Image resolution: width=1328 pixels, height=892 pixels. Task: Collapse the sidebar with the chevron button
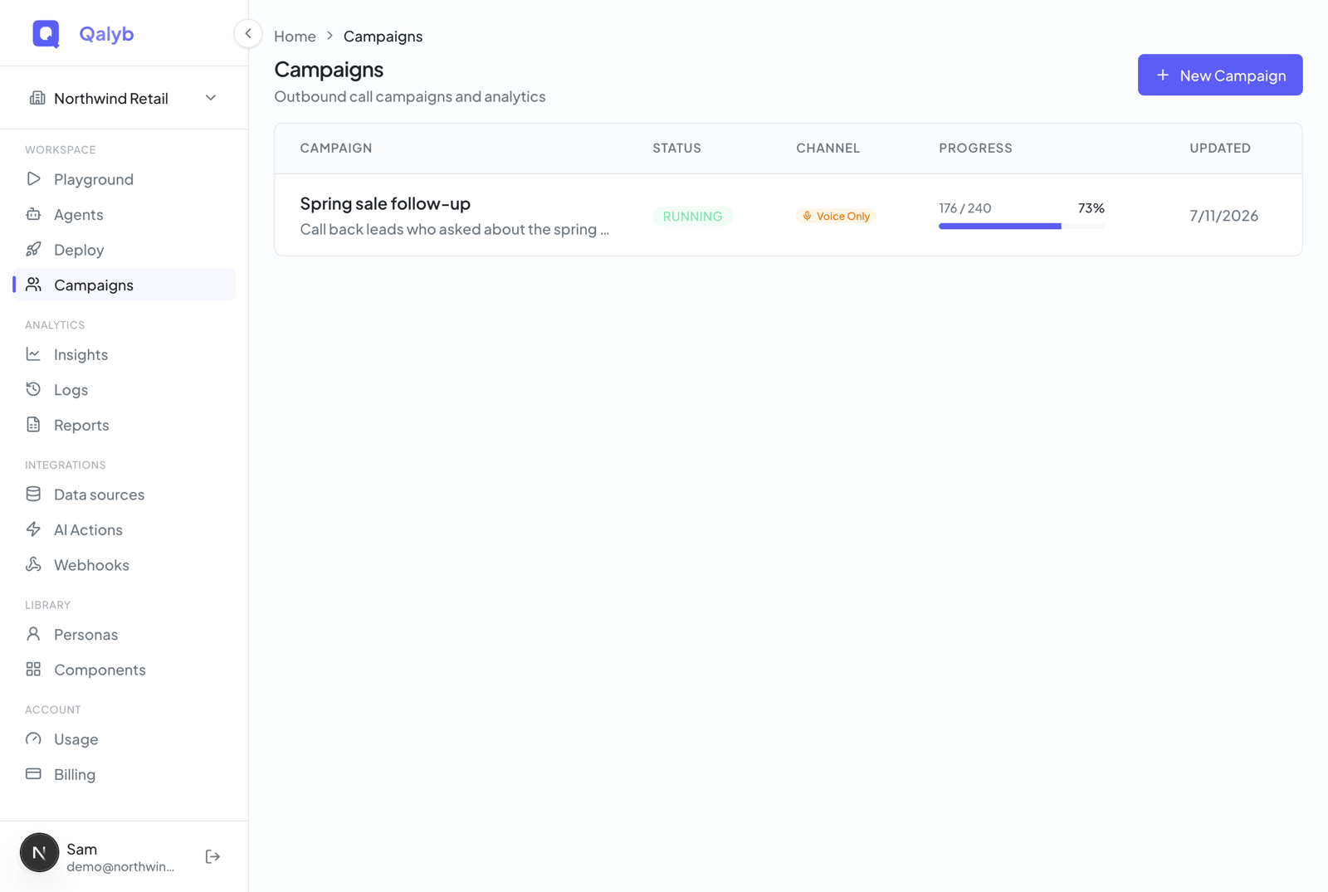247,34
